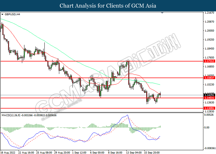Select the chart shift triangle marker
This screenshot has height=154, width=216.
point(162,13)
